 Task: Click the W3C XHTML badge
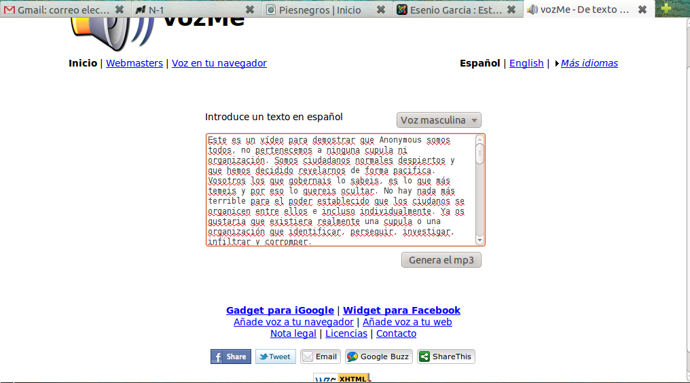click(x=342, y=378)
